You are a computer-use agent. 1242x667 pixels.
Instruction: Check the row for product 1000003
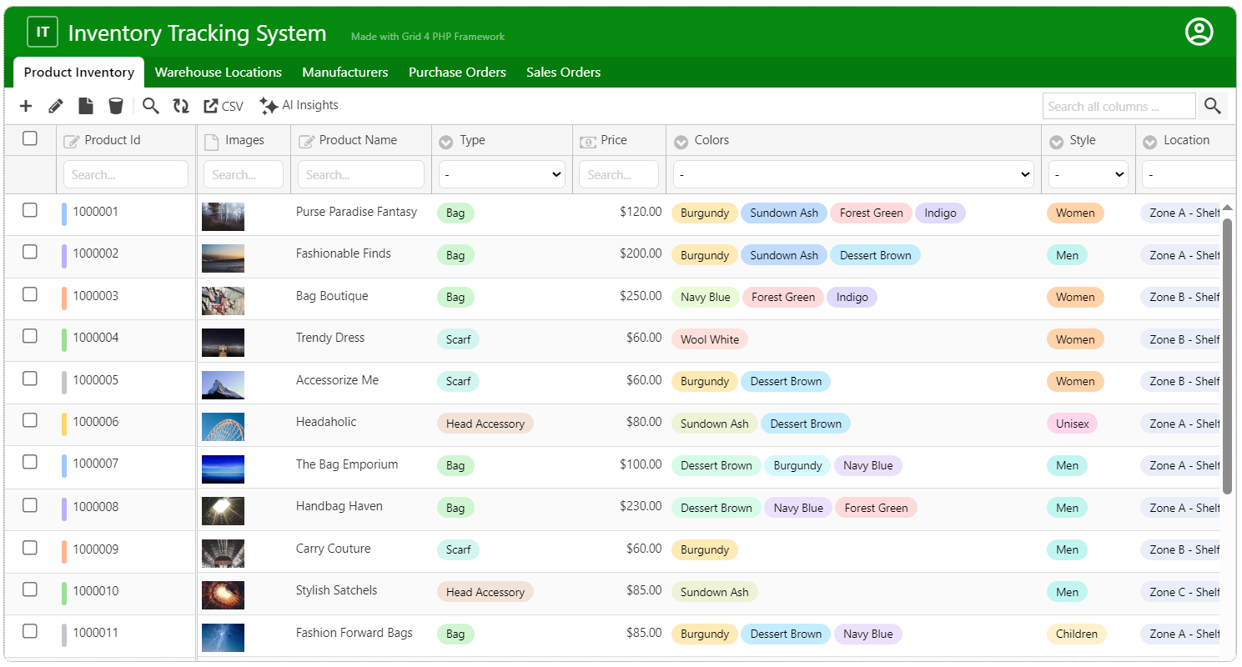30,294
